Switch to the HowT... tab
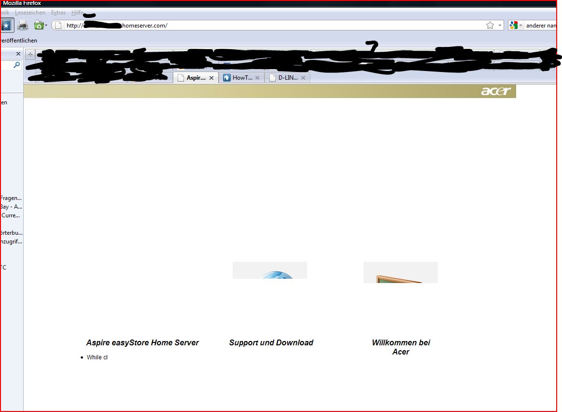562x412 pixels. pos(242,77)
